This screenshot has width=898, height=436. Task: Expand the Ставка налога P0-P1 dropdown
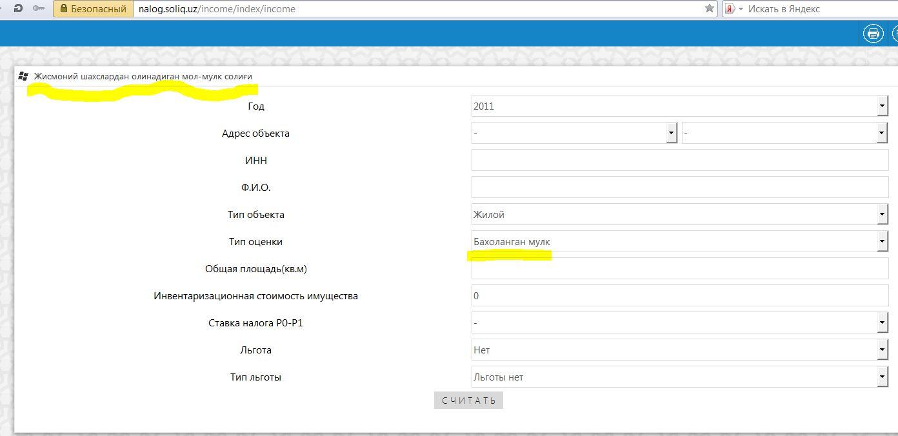pos(679,323)
